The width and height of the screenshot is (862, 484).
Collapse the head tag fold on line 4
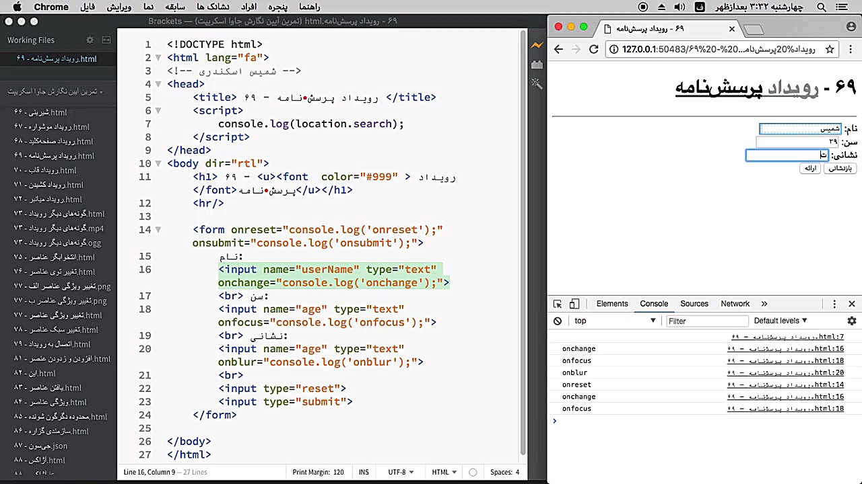pos(158,84)
